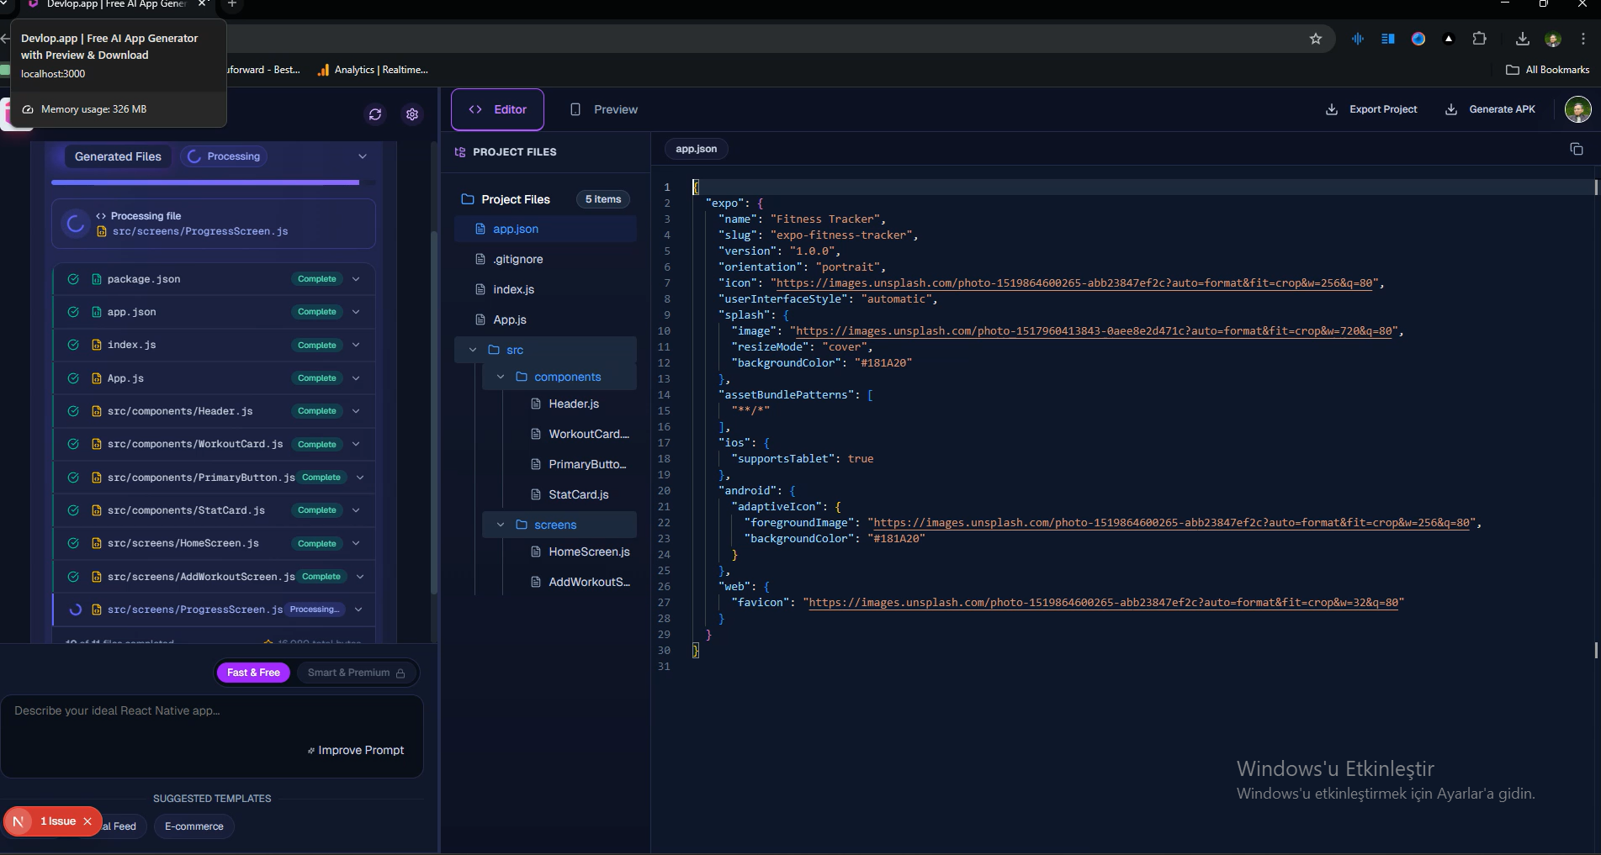
Task: Click the refresh icon in left panel header
Action: tap(375, 114)
